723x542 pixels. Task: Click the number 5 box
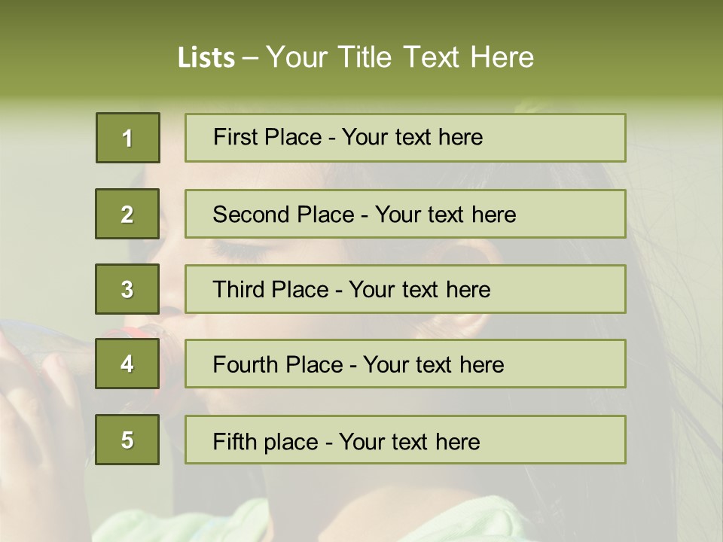[x=127, y=440]
